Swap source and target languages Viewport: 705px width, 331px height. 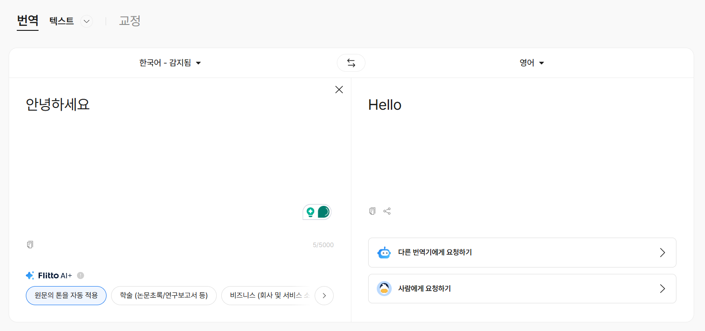point(351,63)
